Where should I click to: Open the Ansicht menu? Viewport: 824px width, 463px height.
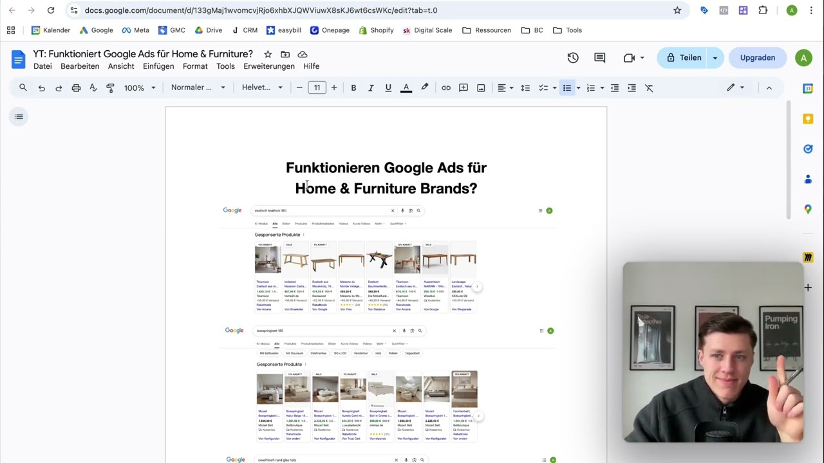pyautogui.click(x=121, y=66)
